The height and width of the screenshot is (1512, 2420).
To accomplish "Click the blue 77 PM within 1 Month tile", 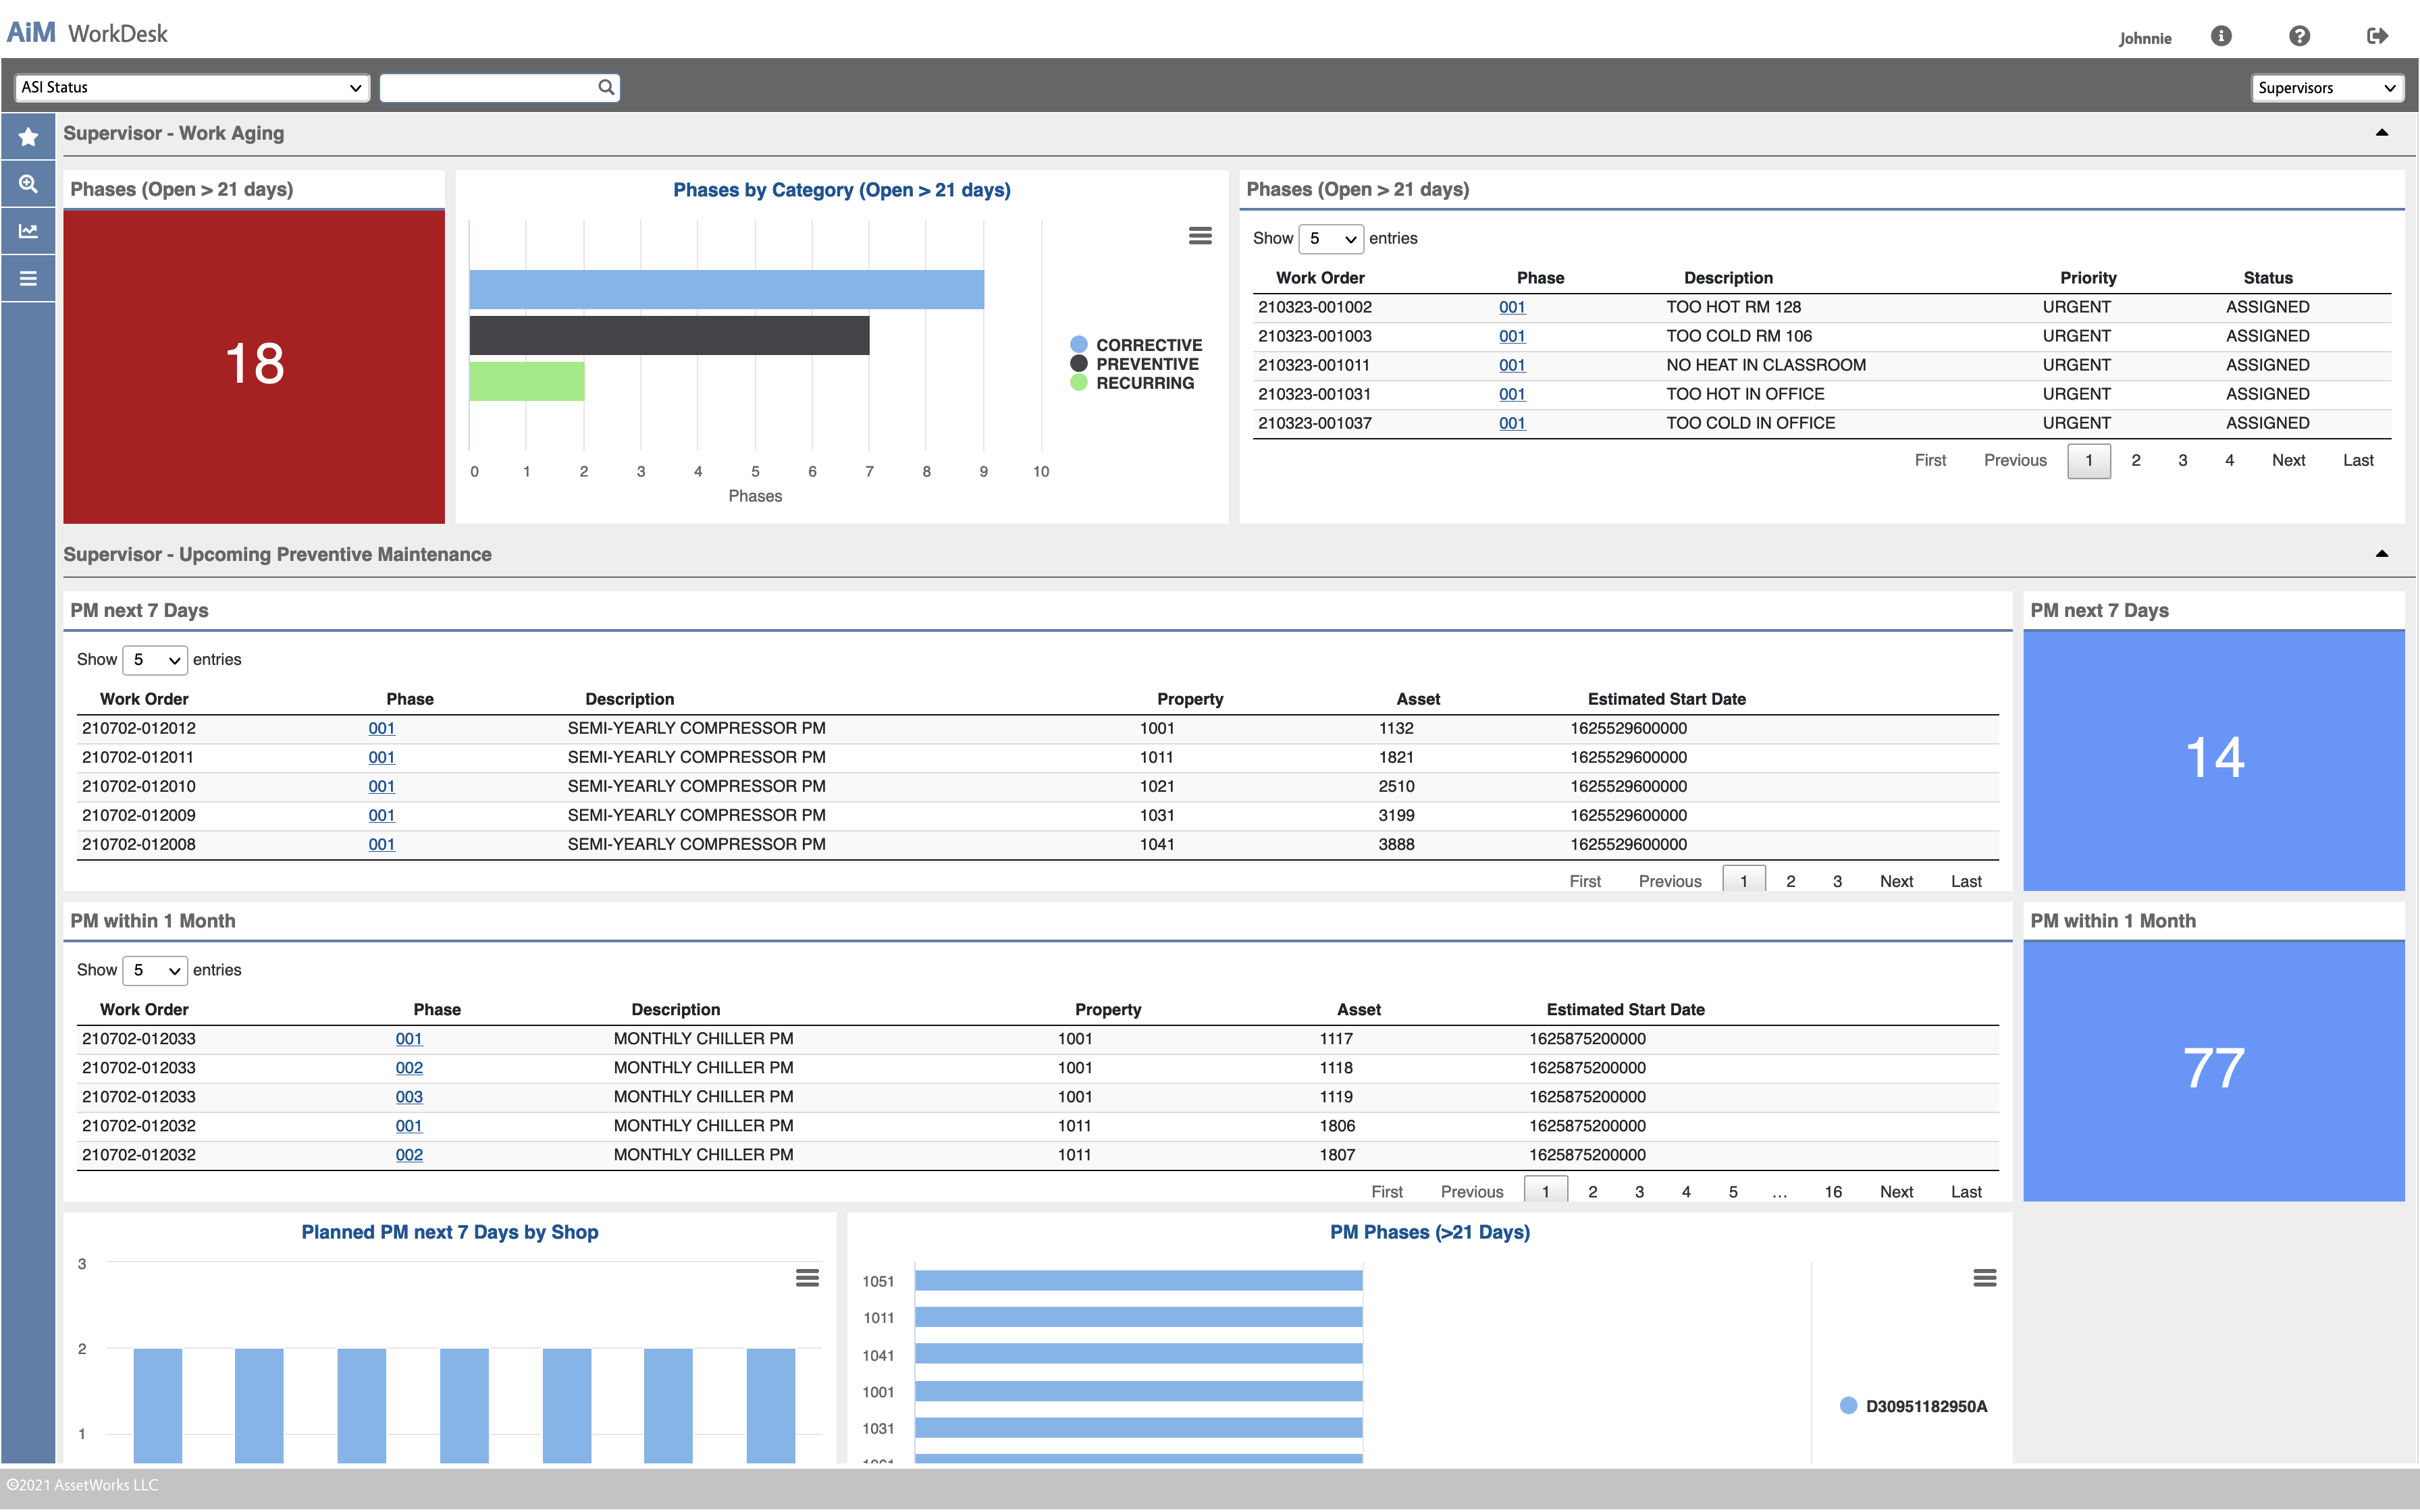I will pos(2214,1070).
